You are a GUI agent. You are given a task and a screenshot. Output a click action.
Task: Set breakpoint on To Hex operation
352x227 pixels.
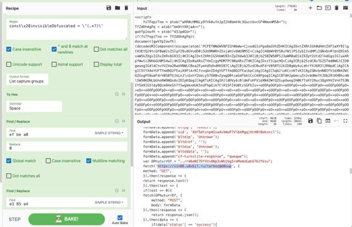(124, 94)
